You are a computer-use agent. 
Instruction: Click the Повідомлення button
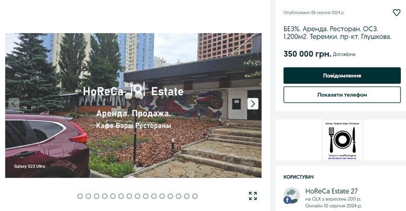pyautogui.click(x=342, y=76)
